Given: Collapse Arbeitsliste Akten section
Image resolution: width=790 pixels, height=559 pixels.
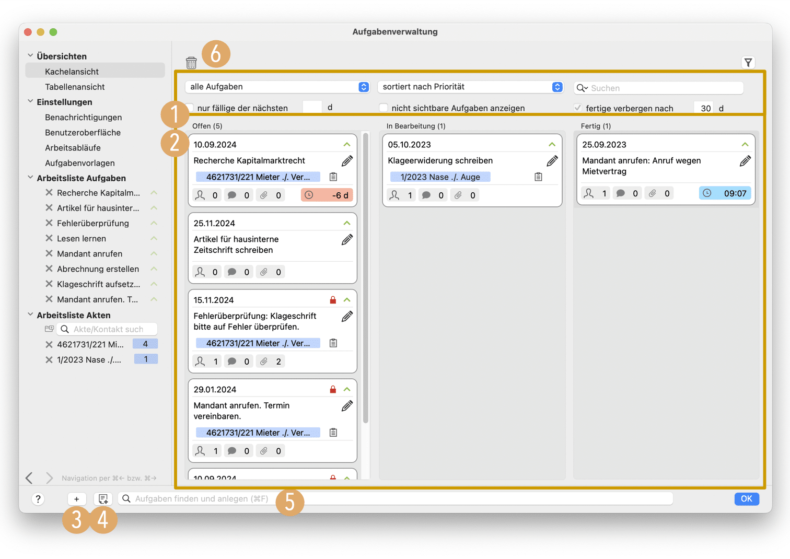Looking at the screenshot, I should click(x=30, y=315).
